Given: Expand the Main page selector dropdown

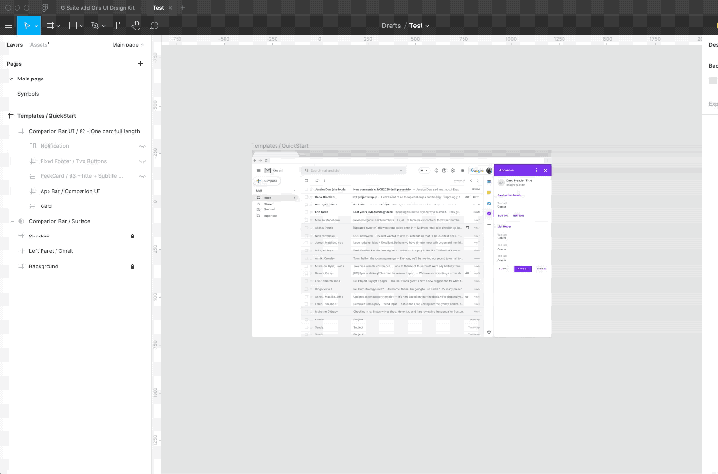Looking at the screenshot, I should click(128, 45).
